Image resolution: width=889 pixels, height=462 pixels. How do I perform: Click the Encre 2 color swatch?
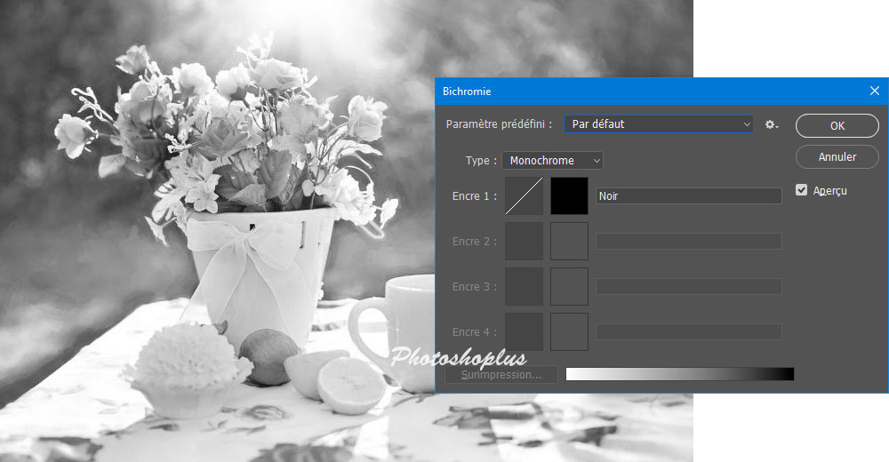(x=569, y=241)
